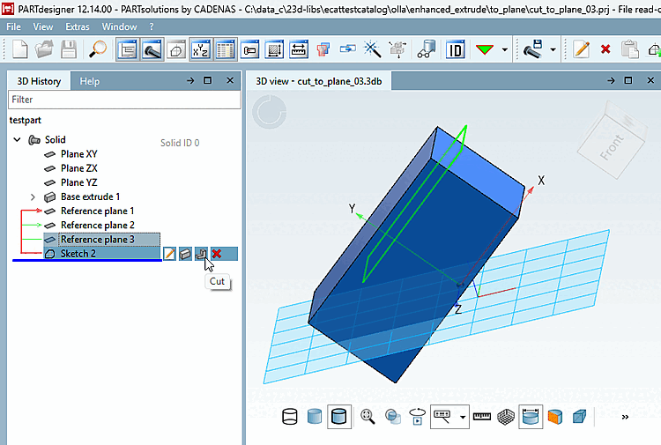
Task: Switch to shaded with edges display mode
Action: coord(339,417)
